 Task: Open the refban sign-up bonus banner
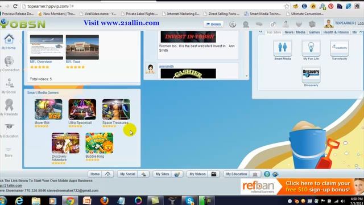pyautogui.click(x=302, y=186)
